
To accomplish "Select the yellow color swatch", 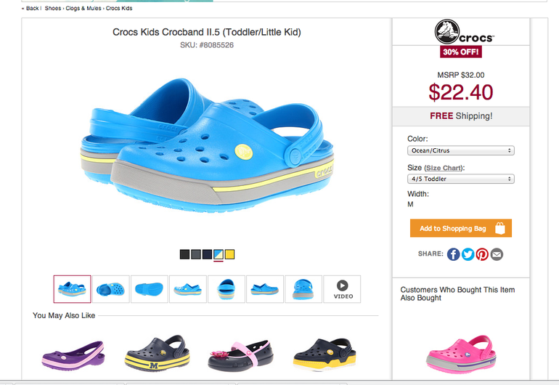I will [229, 254].
